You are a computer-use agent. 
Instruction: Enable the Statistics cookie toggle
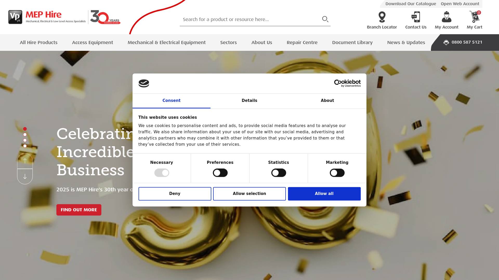pos(279,173)
